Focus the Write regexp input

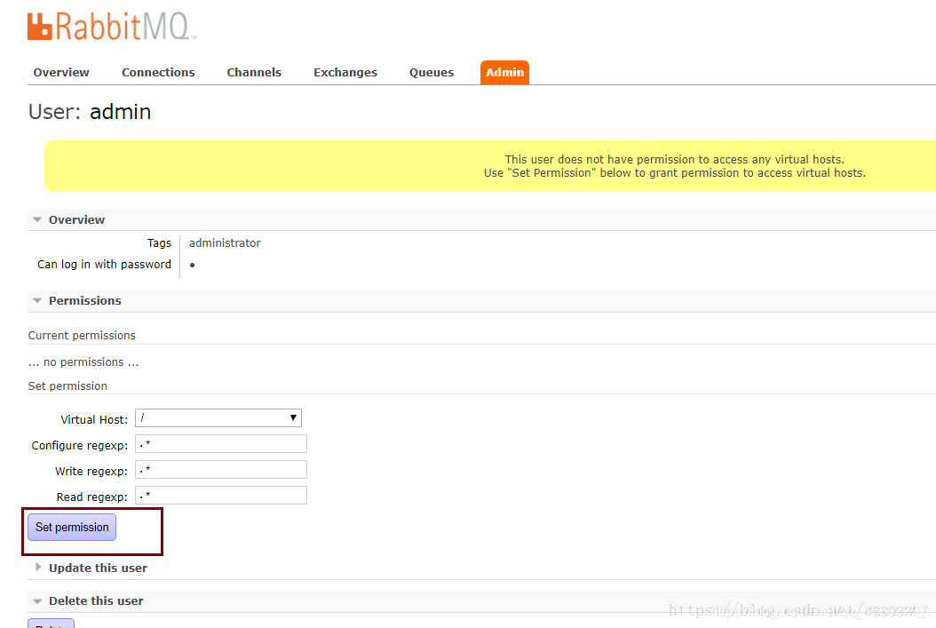pyautogui.click(x=221, y=469)
